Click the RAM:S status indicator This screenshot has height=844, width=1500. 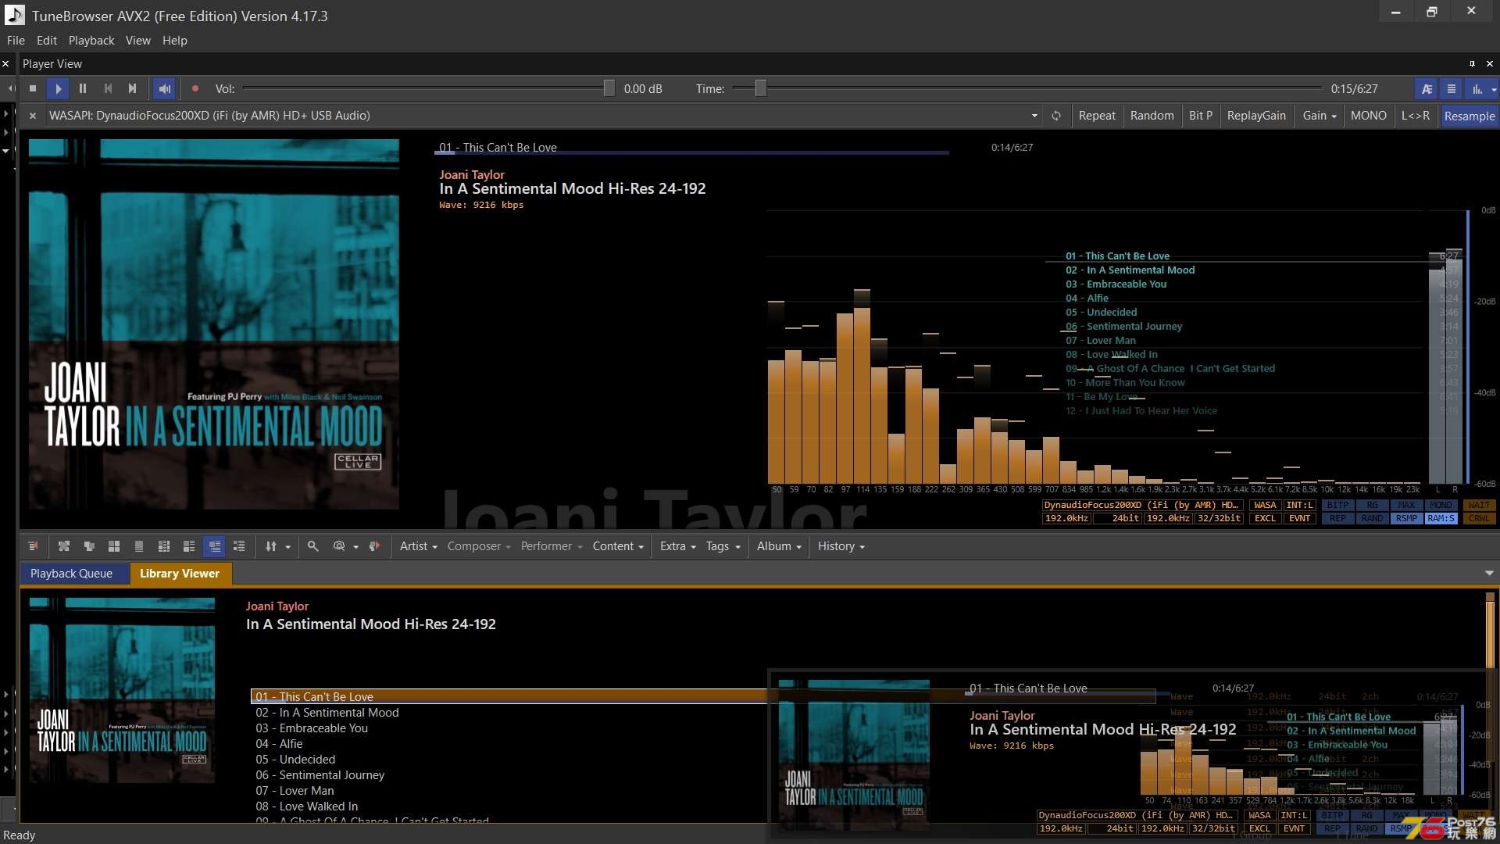pyautogui.click(x=1441, y=518)
